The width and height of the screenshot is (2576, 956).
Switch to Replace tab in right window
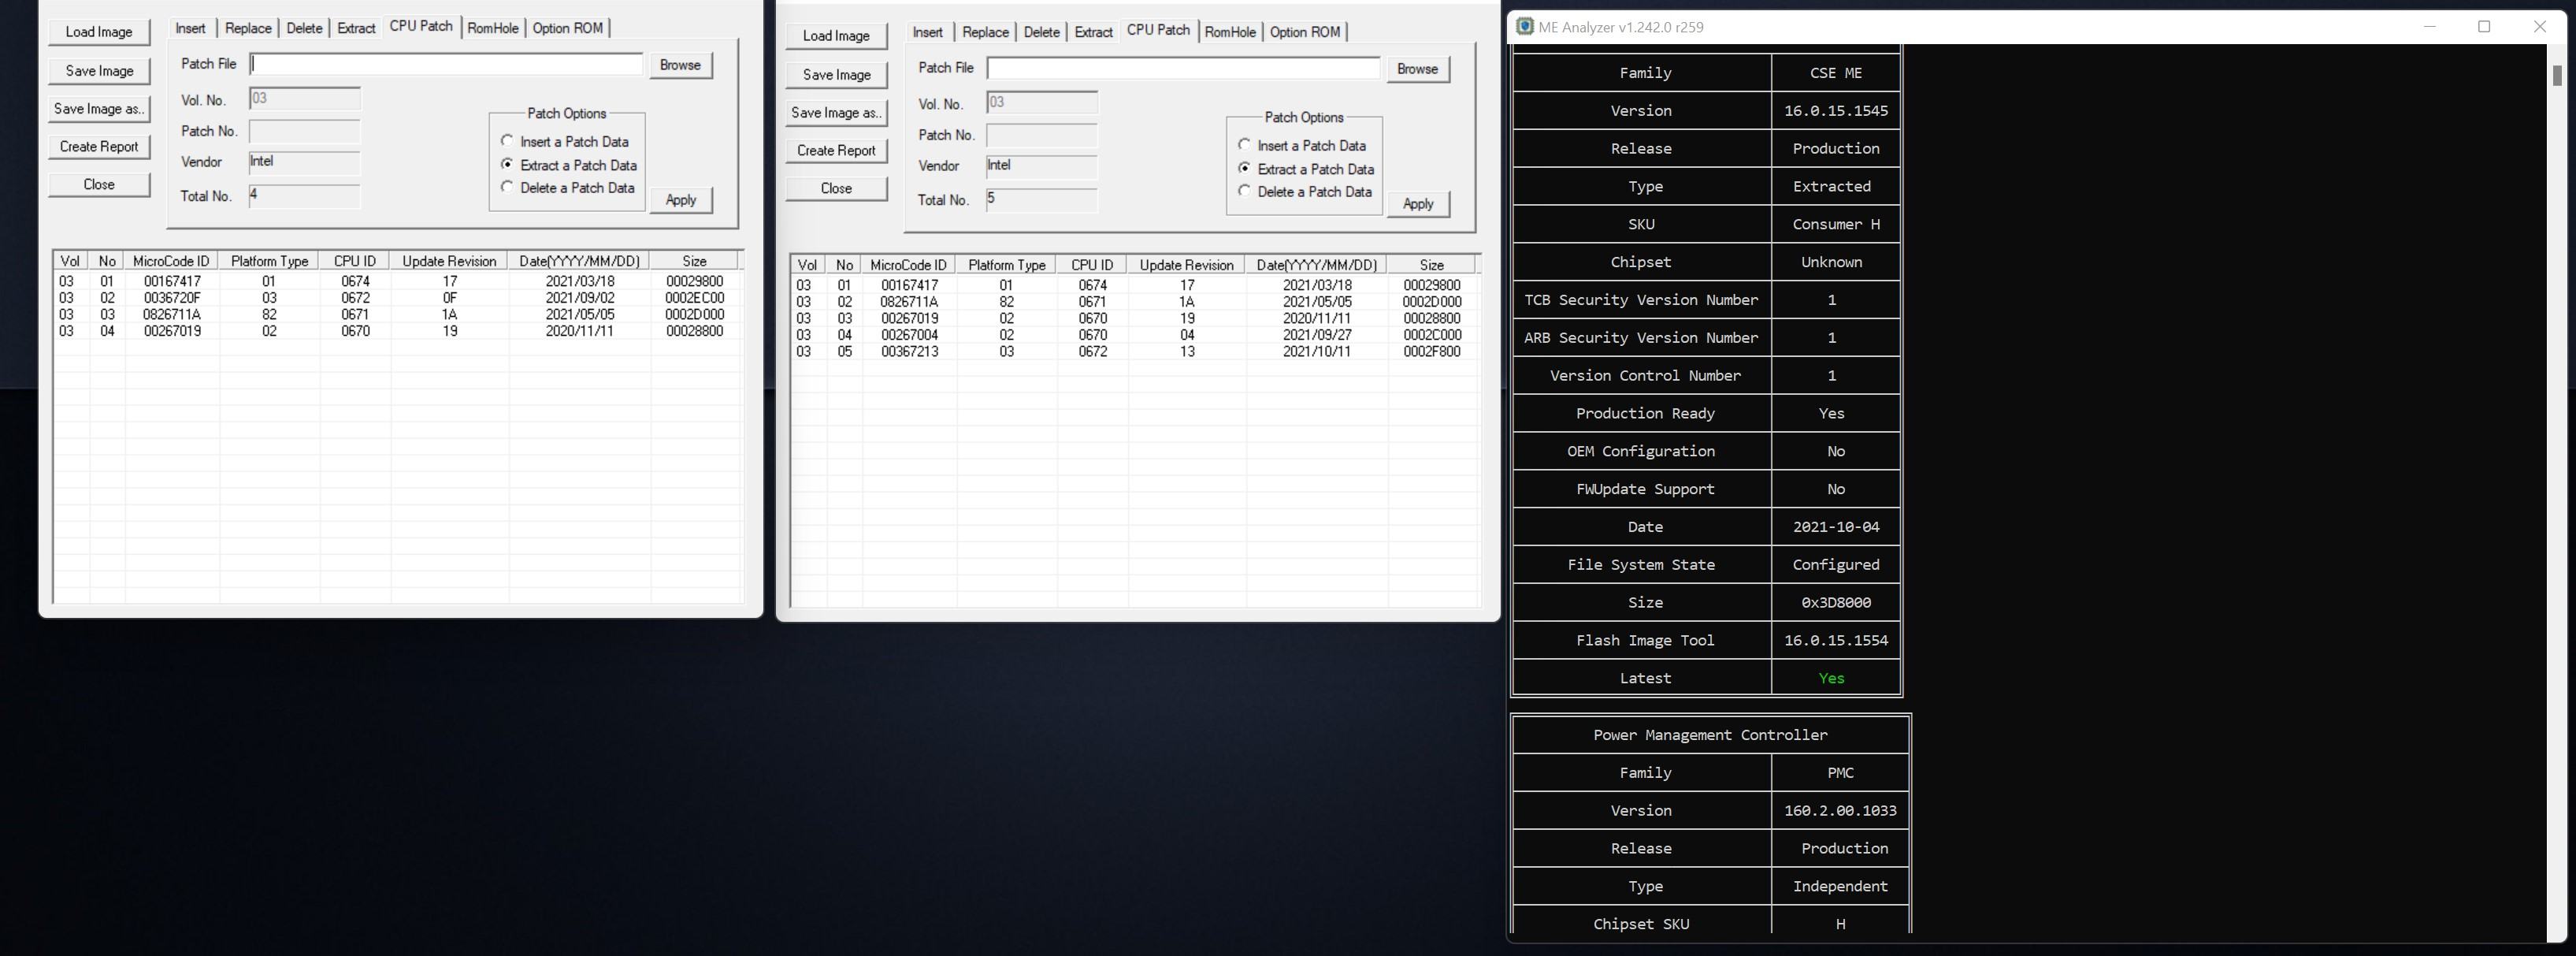click(985, 32)
